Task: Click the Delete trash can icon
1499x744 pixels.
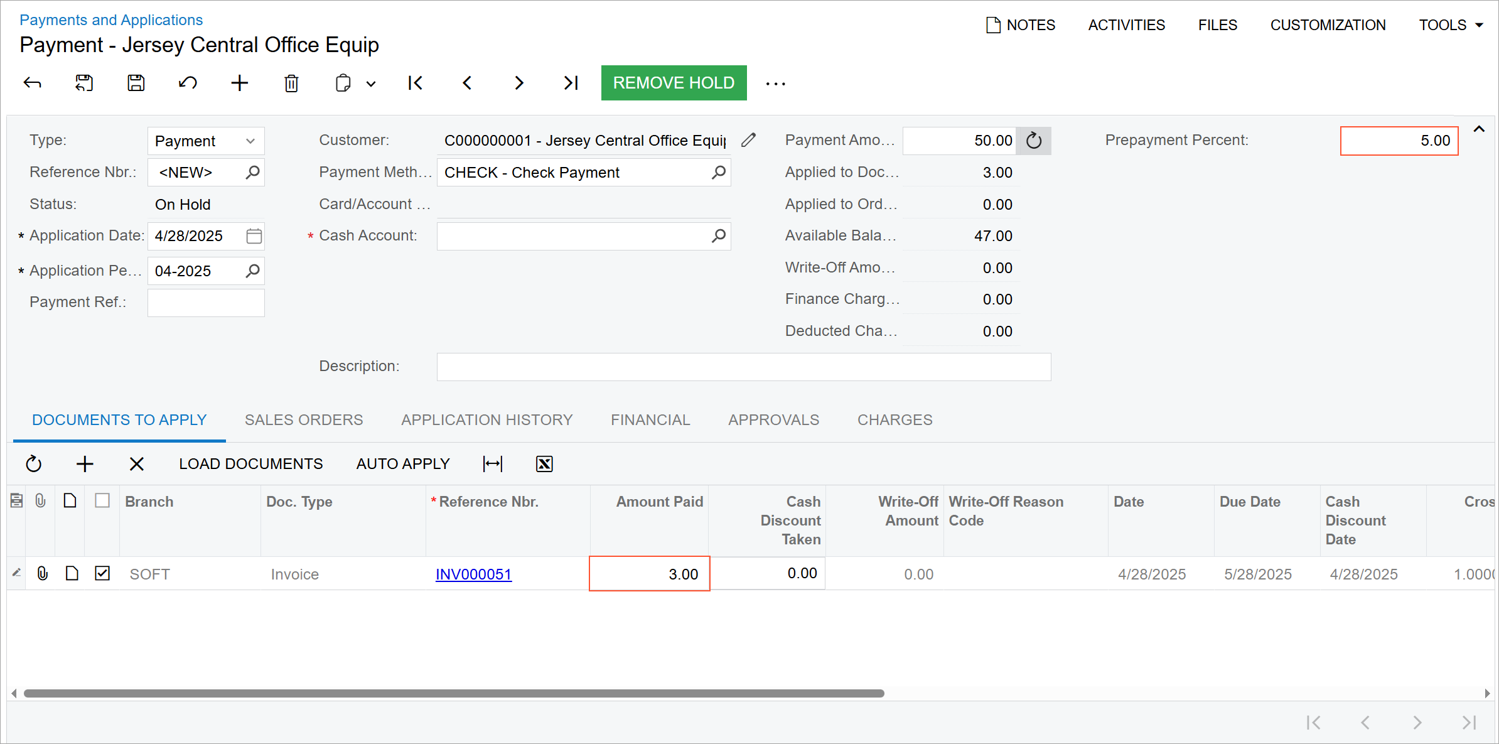Action: coord(291,83)
